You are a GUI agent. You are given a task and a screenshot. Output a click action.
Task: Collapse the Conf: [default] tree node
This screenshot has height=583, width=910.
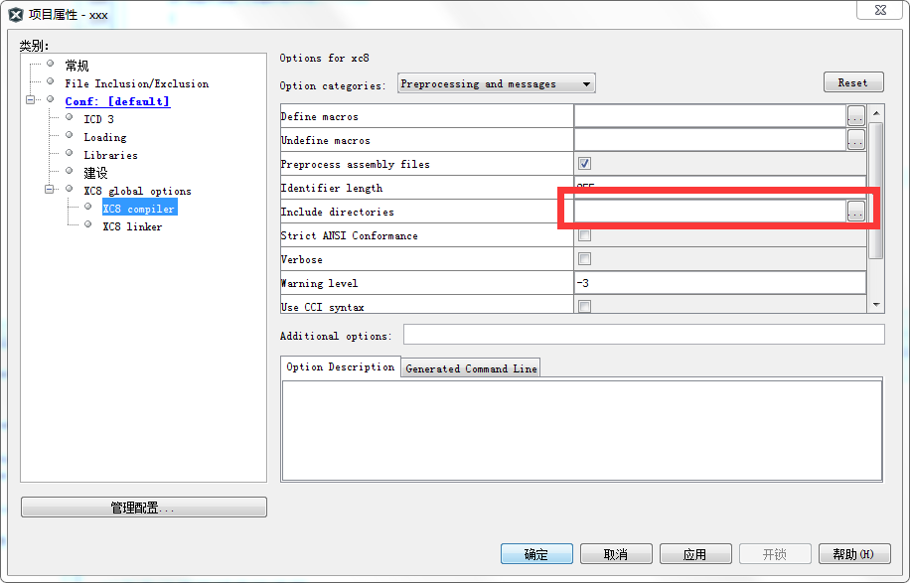(30, 99)
